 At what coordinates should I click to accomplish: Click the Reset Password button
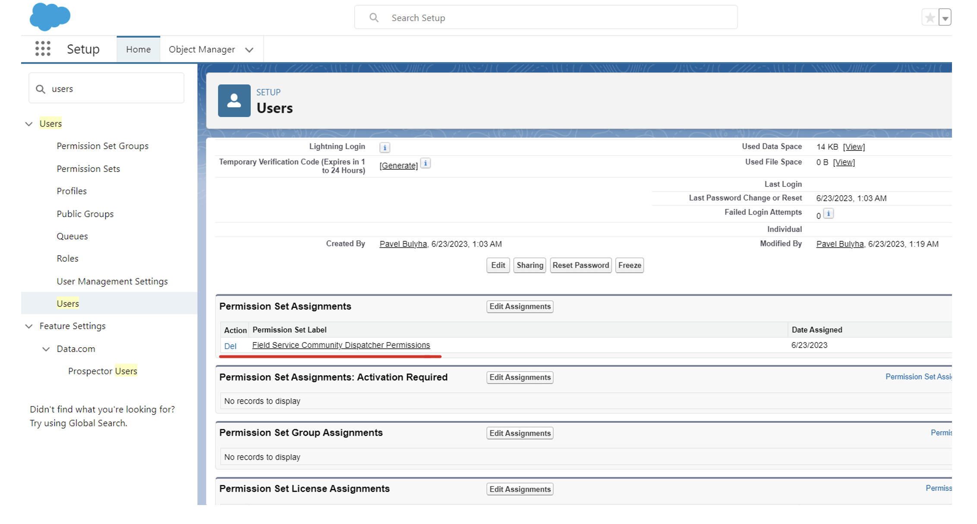(580, 265)
